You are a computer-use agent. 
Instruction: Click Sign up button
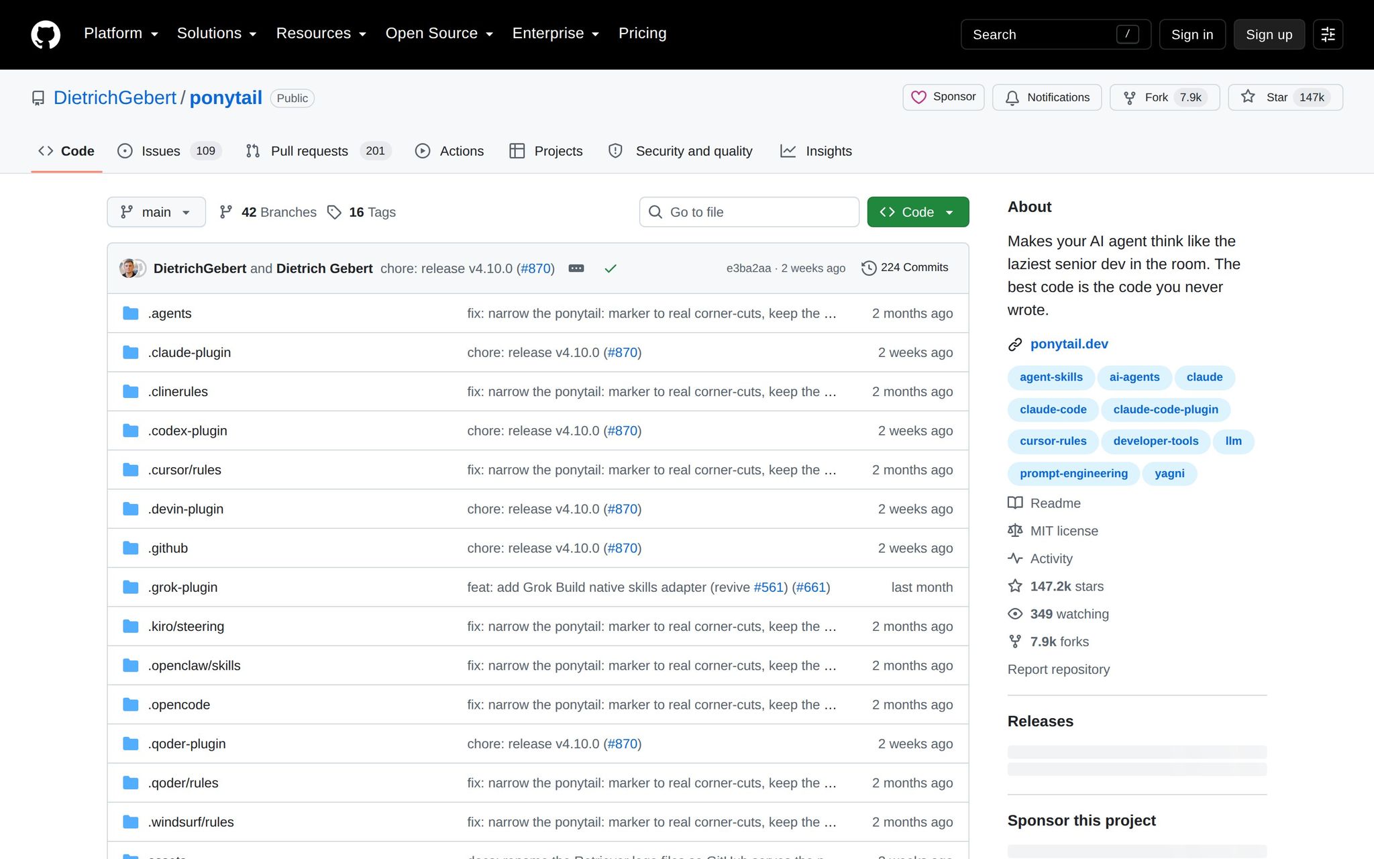click(x=1269, y=34)
